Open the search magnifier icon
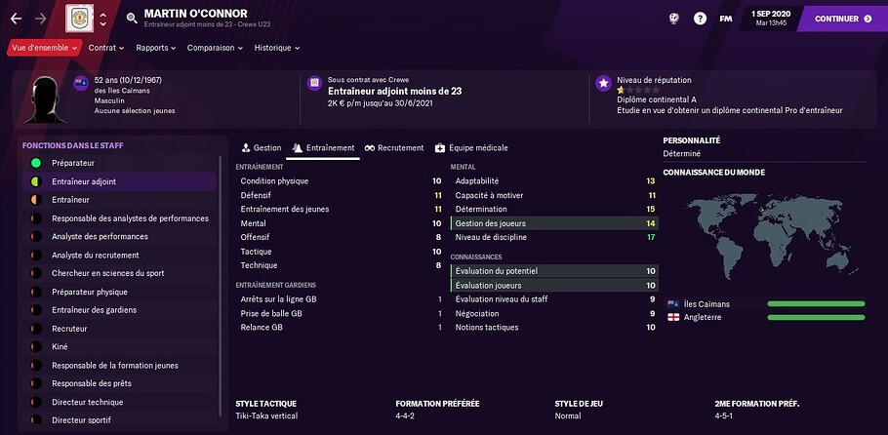 pyautogui.click(x=132, y=19)
